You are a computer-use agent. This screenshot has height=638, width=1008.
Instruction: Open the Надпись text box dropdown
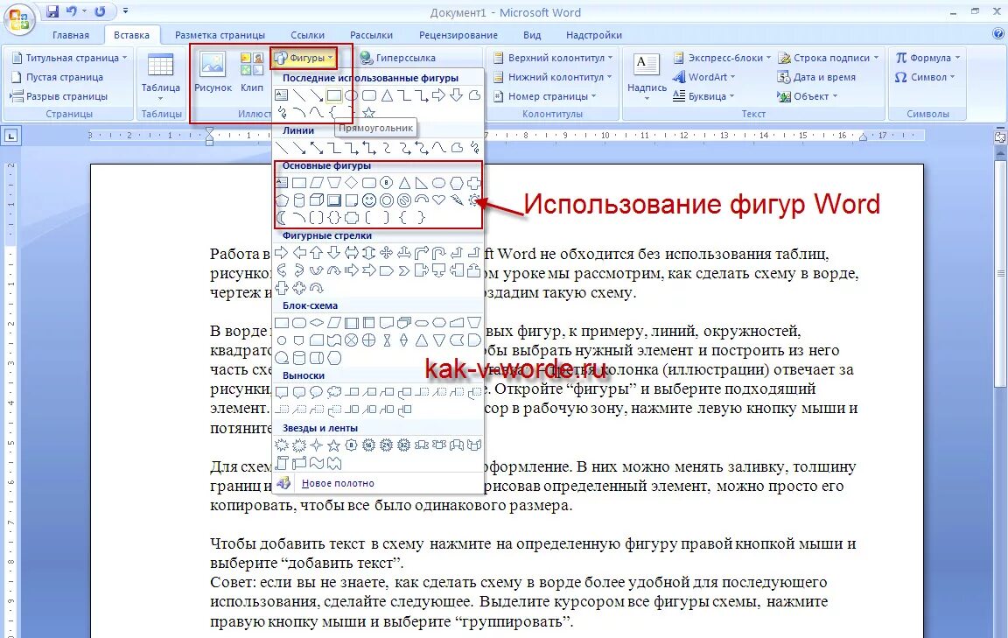click(x=647, y=77)
